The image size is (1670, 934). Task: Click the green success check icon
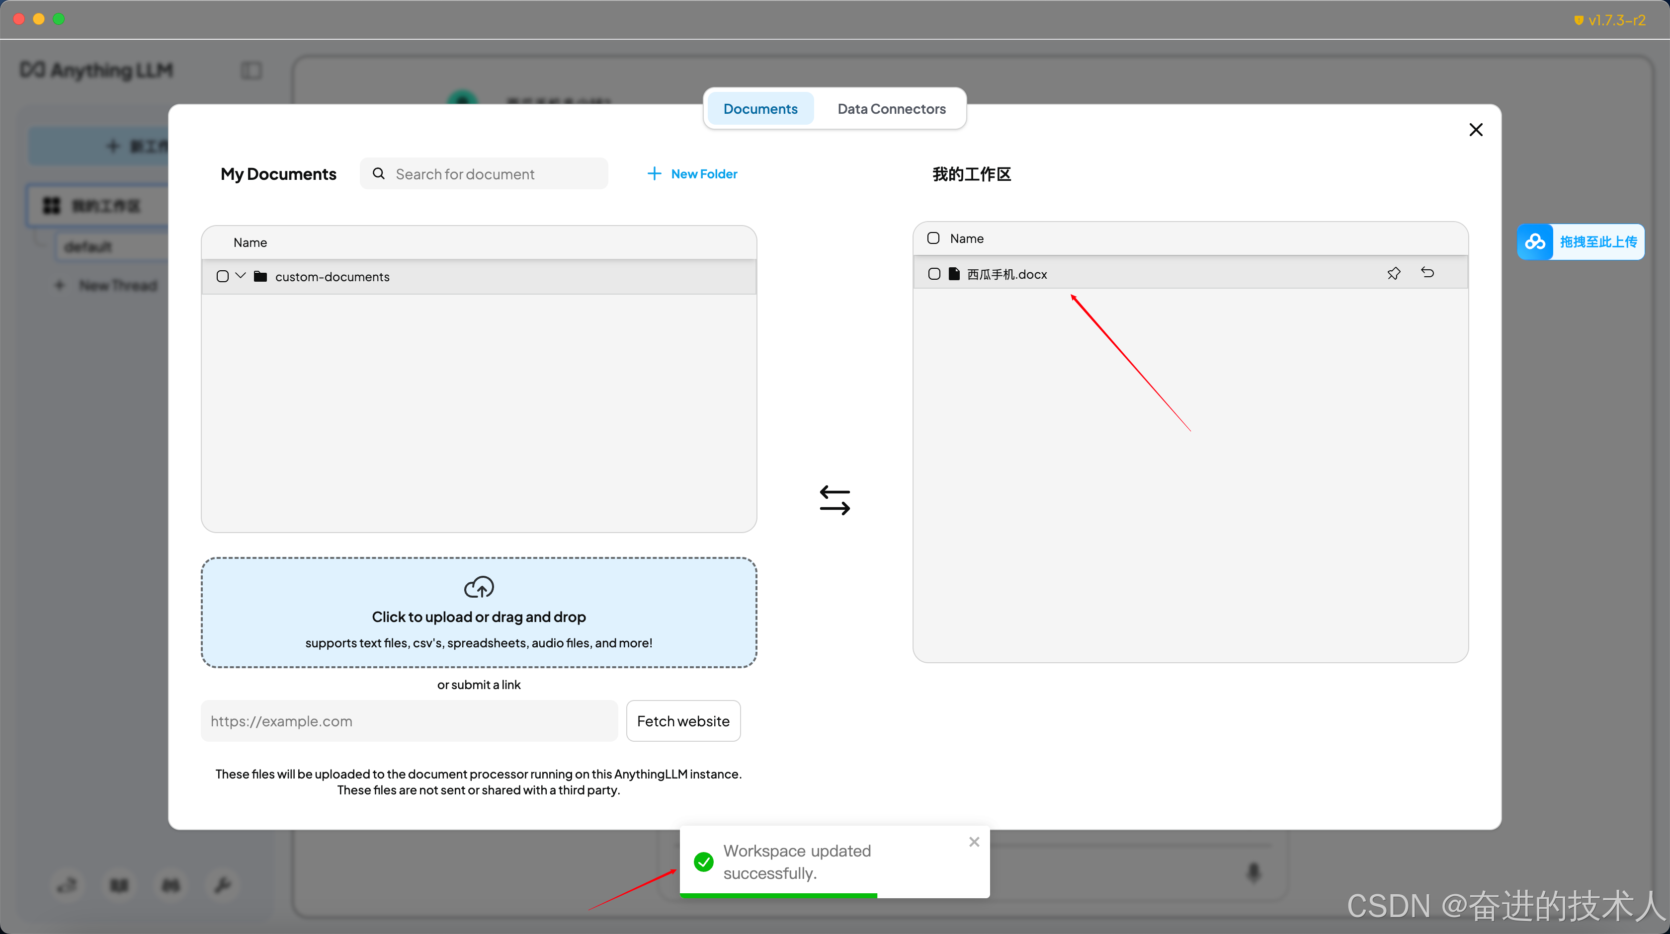703,861
